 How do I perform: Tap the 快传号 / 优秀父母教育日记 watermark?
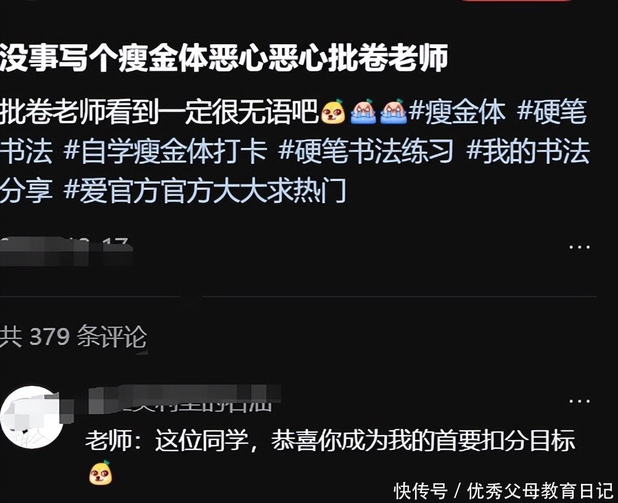tap(504, 491)
